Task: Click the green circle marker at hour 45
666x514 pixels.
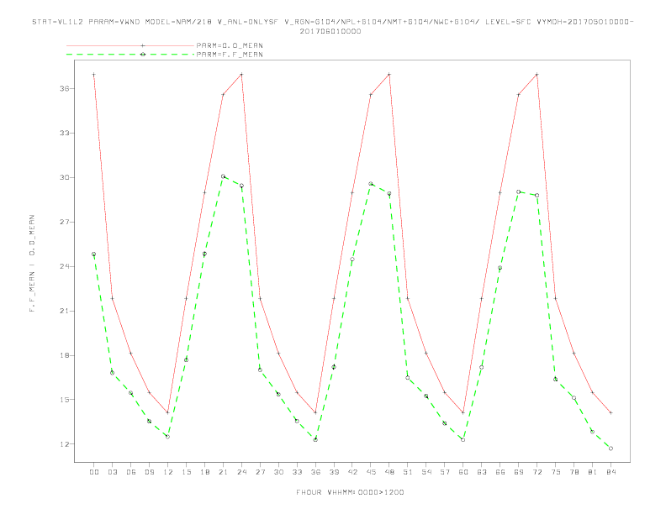Action: click(371, 184)
